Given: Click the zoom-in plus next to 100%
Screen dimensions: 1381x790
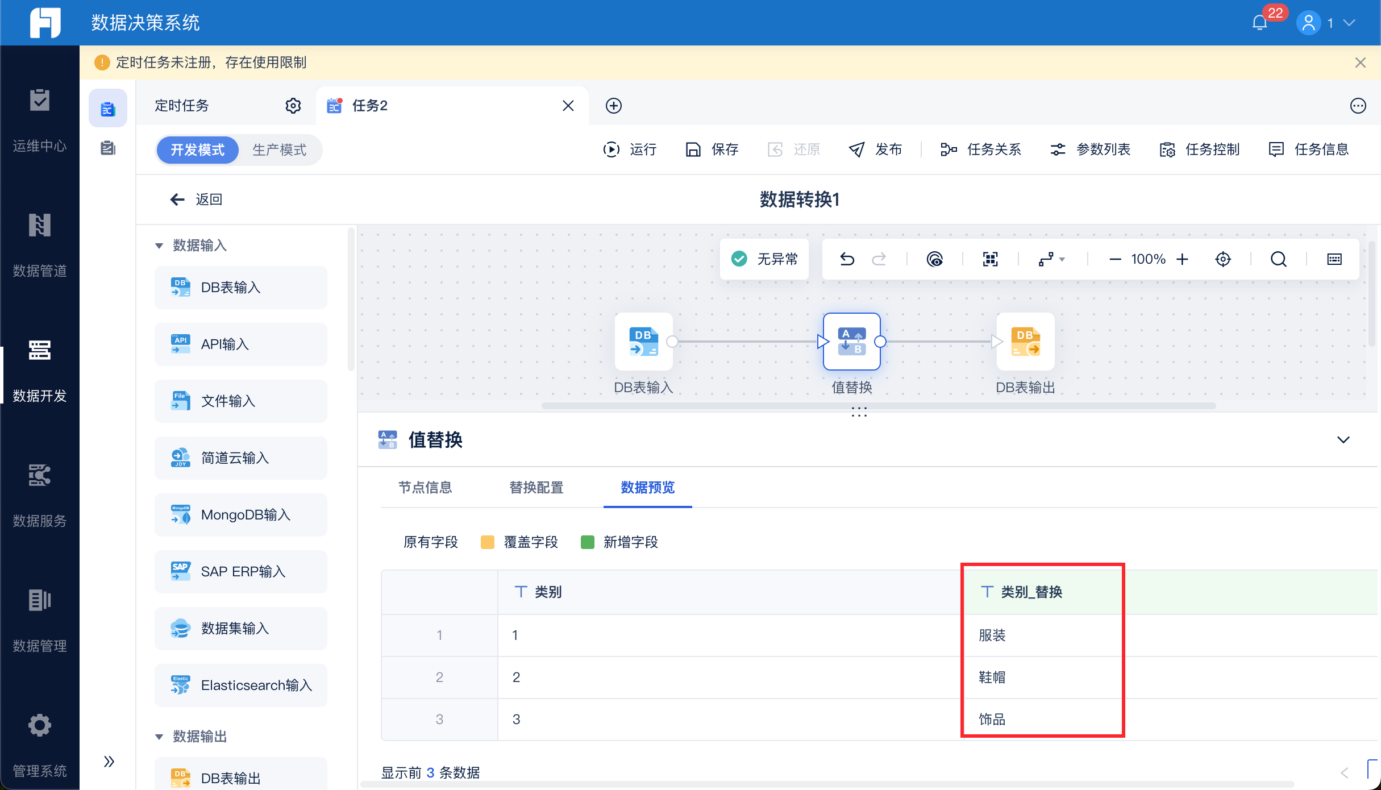Looking at the screenshot, I should [x=1182, y=259].
